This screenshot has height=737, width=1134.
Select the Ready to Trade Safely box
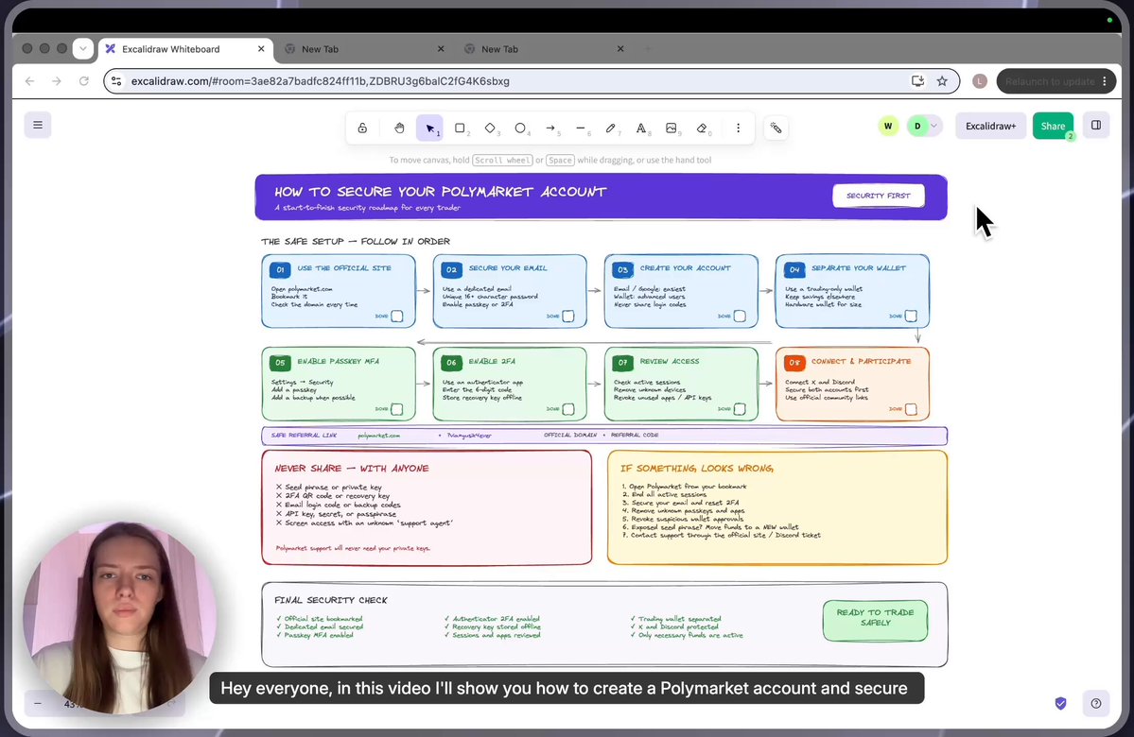[875, 621]
